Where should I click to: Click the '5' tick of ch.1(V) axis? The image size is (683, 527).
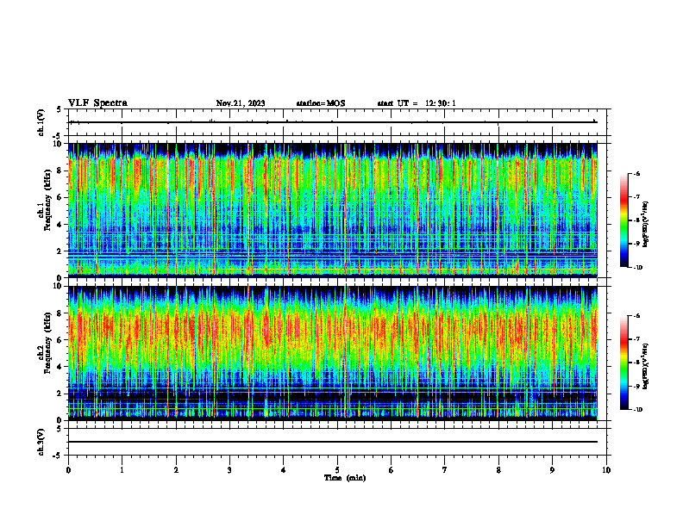[59, 109]
